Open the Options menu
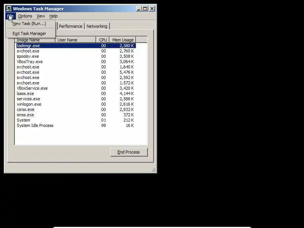The image size is (304, 228). 25,16
